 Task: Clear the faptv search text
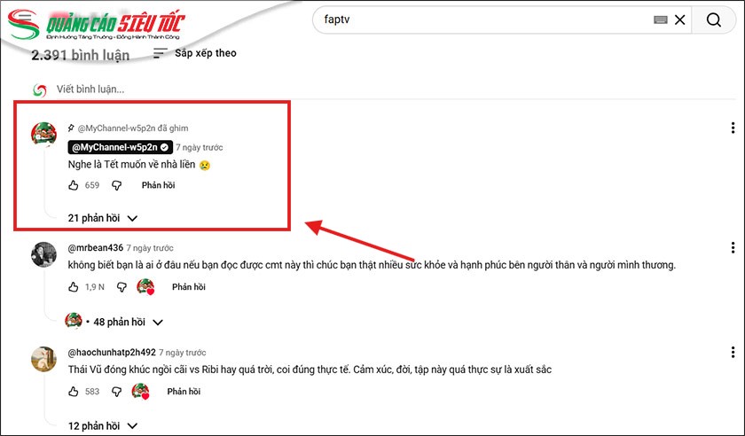[680, 20]
